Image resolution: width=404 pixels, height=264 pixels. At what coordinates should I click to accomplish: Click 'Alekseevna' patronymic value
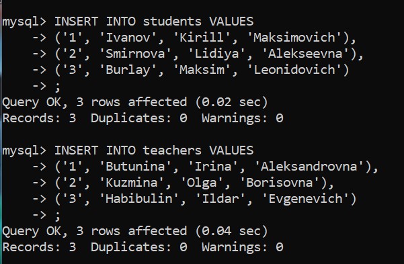tap(305, 54)
